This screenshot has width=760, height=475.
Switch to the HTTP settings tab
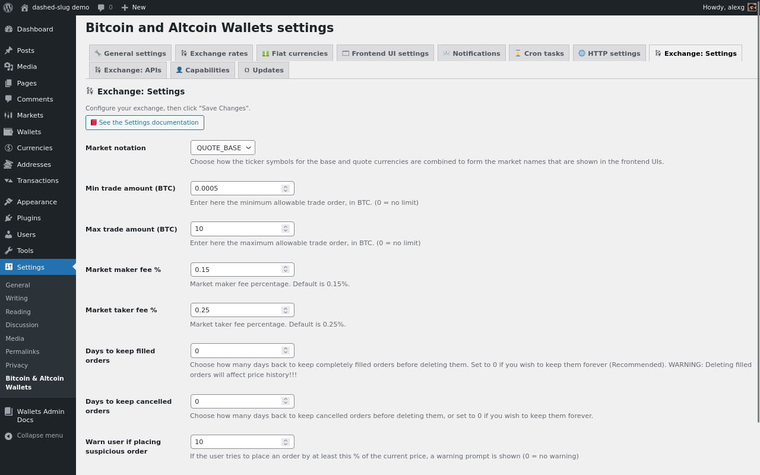[609, 53]
